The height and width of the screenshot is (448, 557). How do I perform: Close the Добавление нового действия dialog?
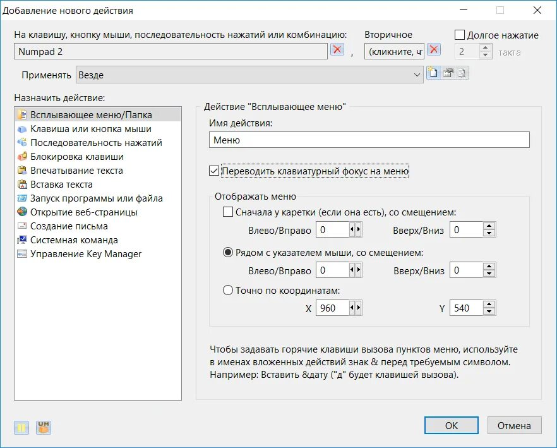(537, 10)
